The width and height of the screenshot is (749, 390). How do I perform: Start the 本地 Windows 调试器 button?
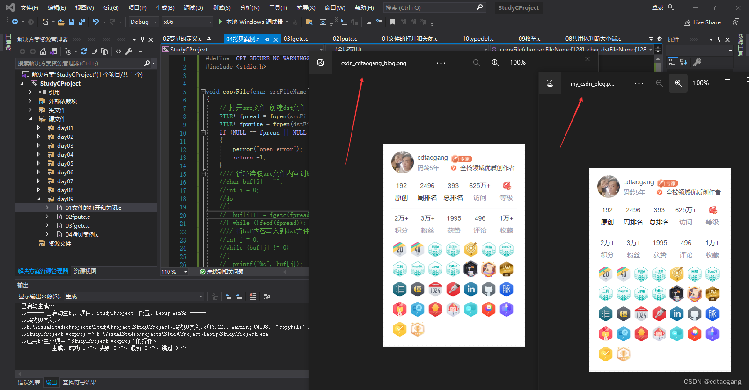pos(250,22)
